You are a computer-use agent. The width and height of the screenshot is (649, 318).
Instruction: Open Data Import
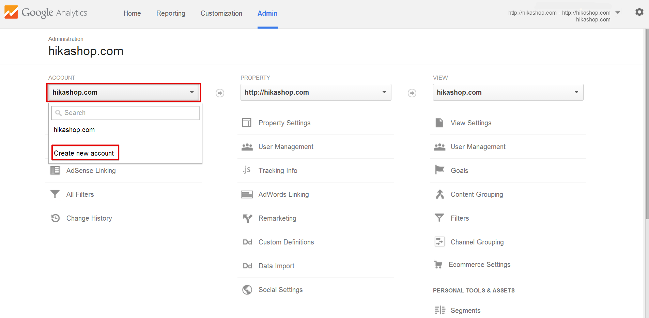click(x=276, y=266)
